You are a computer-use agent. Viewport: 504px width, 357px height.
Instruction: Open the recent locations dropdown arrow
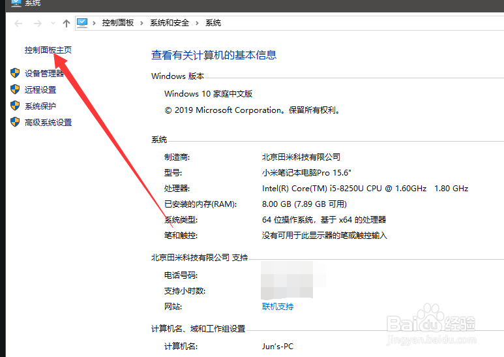(x=53, y=23)
